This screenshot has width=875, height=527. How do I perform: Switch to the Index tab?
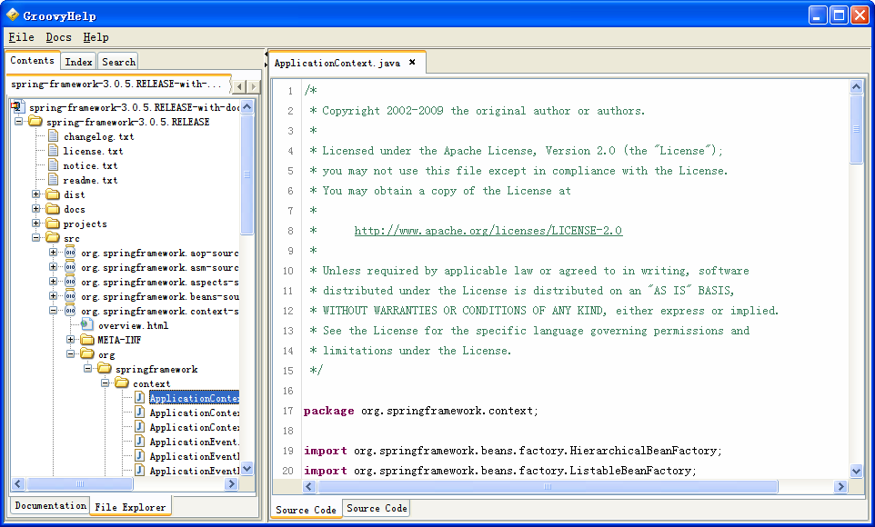(x=79, y=62)
